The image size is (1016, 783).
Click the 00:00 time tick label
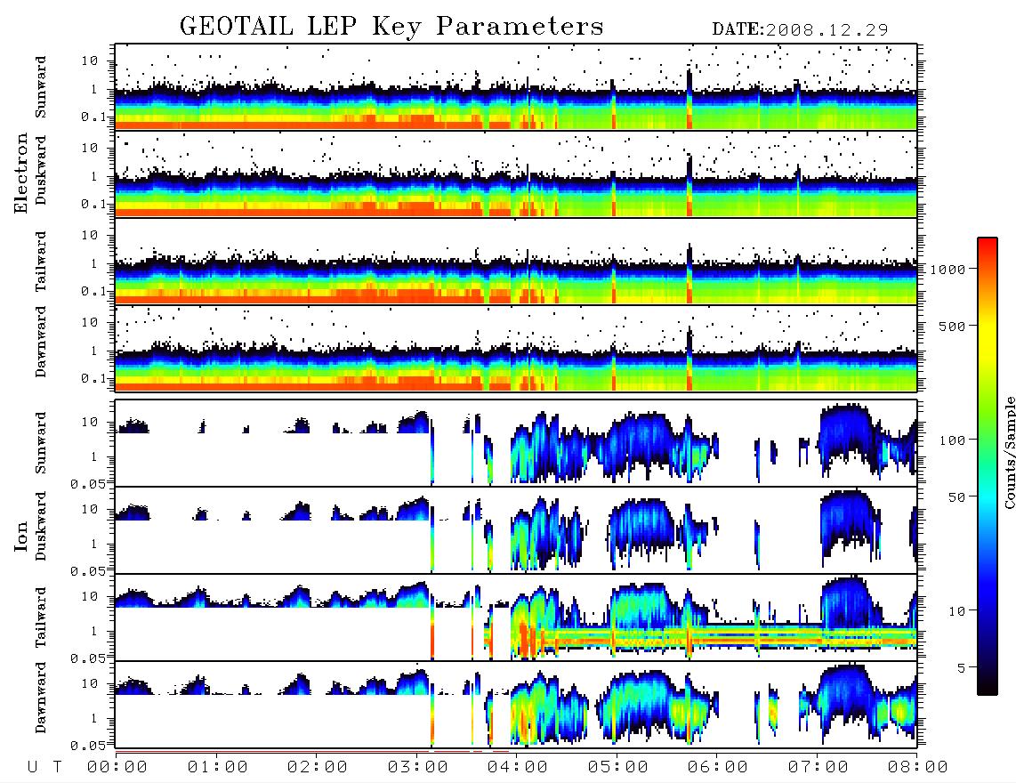(x=117, y=767)
